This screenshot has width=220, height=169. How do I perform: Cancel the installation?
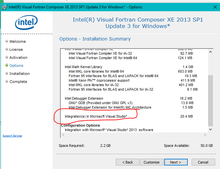tap(203, 162)
